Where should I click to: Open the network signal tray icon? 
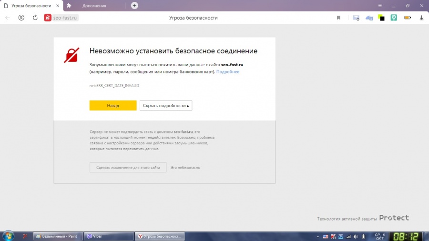point(348,237)
